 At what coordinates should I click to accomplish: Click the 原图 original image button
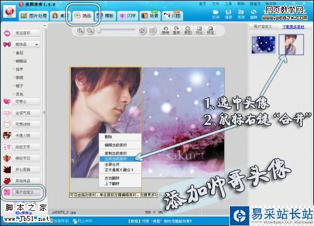[x=188, y=31]
